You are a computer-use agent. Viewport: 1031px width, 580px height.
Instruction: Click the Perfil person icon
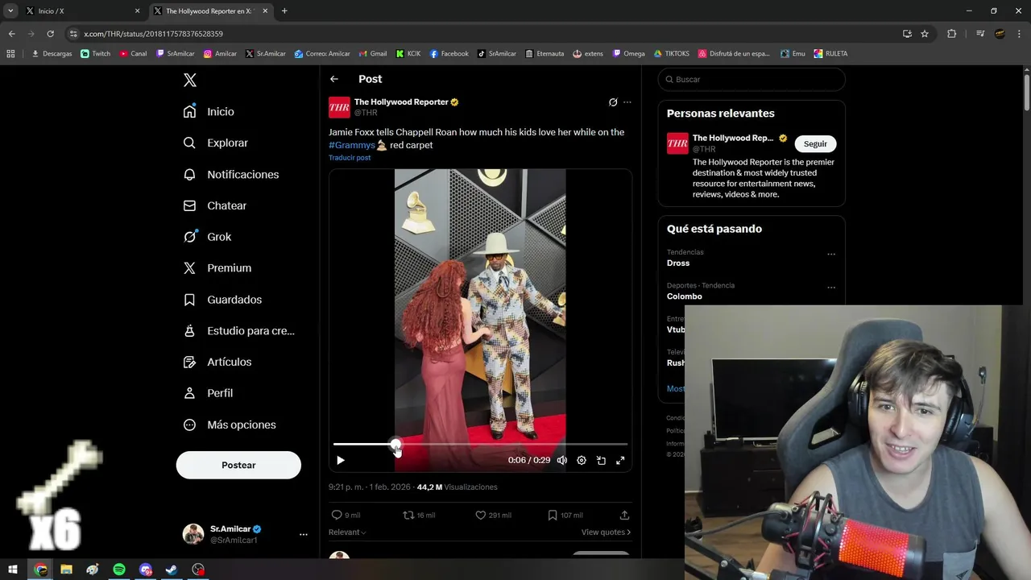pos(189,393)
